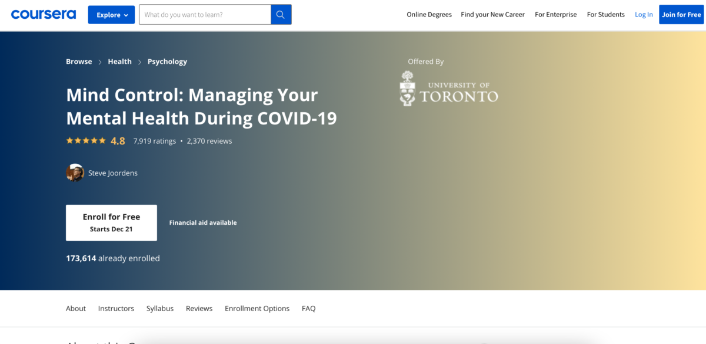This screenshot has height=344, width=706.
Task: Click the 173,614 already enrolled text
Action: click(x=113, y=258)
